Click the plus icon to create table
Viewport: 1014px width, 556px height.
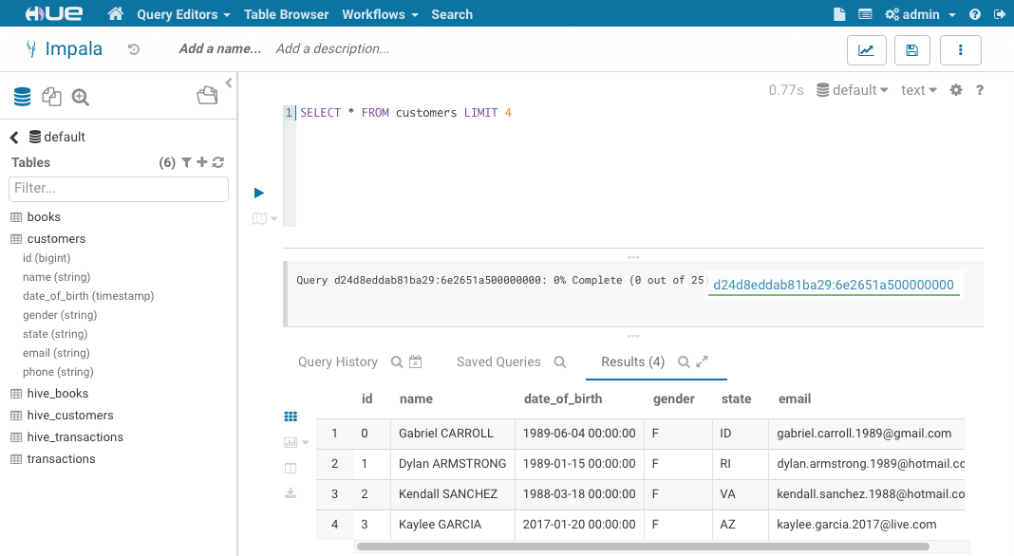202,163
